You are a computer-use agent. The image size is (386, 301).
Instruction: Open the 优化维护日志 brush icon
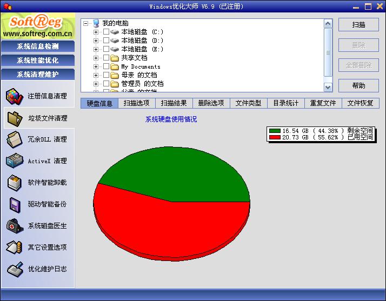pyautogui.click(x=15, y=269)
